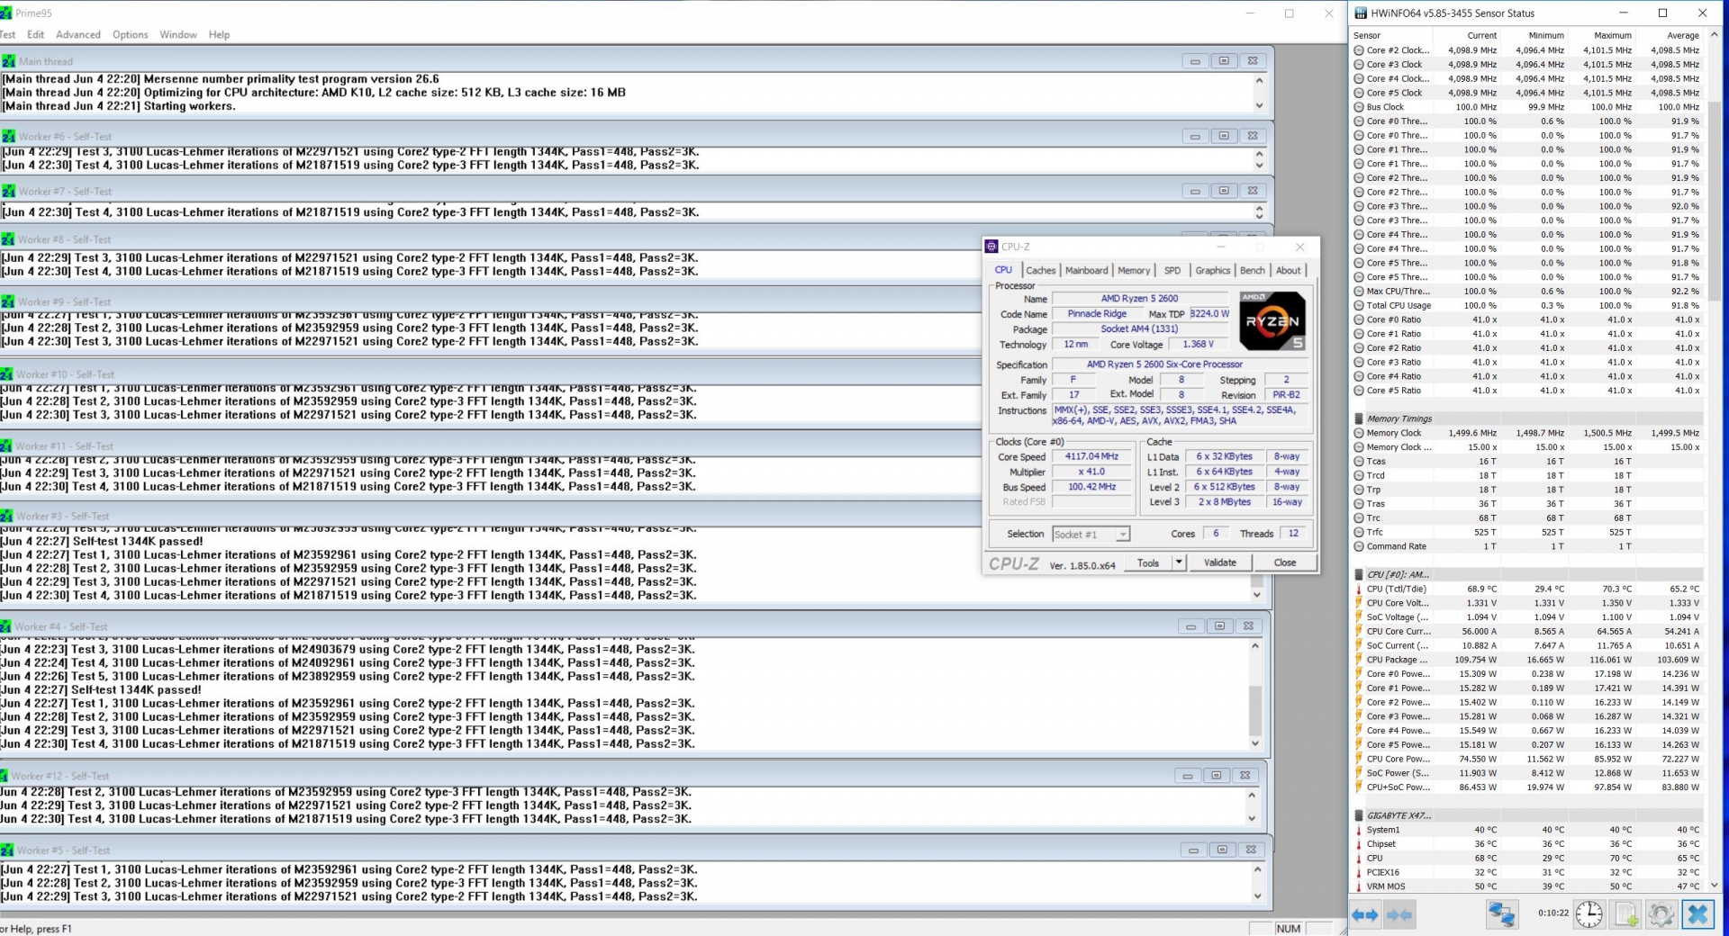Click the Ryzen 5 logo in CPU-Z
Screen dimensions: 1729x936
(x=1272, y=320)
